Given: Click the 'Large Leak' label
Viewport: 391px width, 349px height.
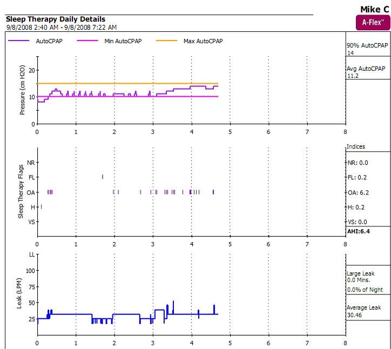Looking at the screenshot, I should (x=361, y=274).
